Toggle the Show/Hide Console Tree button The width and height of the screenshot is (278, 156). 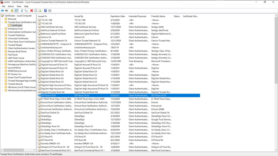click(x=17, y=11)
